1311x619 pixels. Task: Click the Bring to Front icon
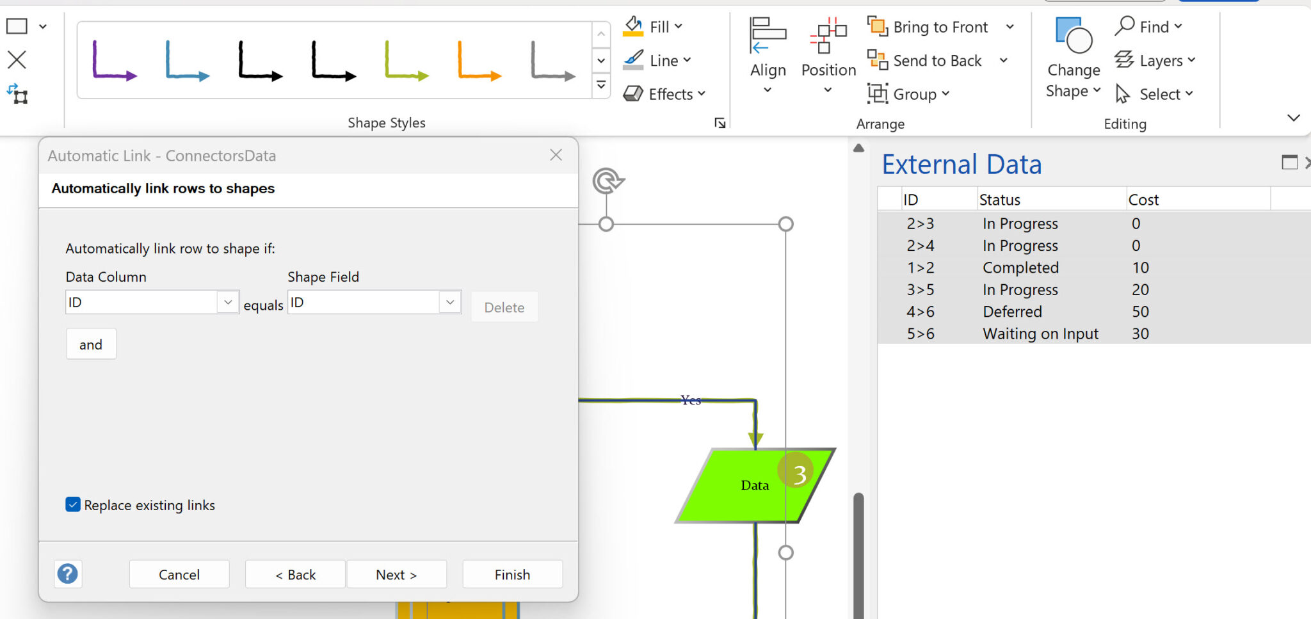pos(877,26)
